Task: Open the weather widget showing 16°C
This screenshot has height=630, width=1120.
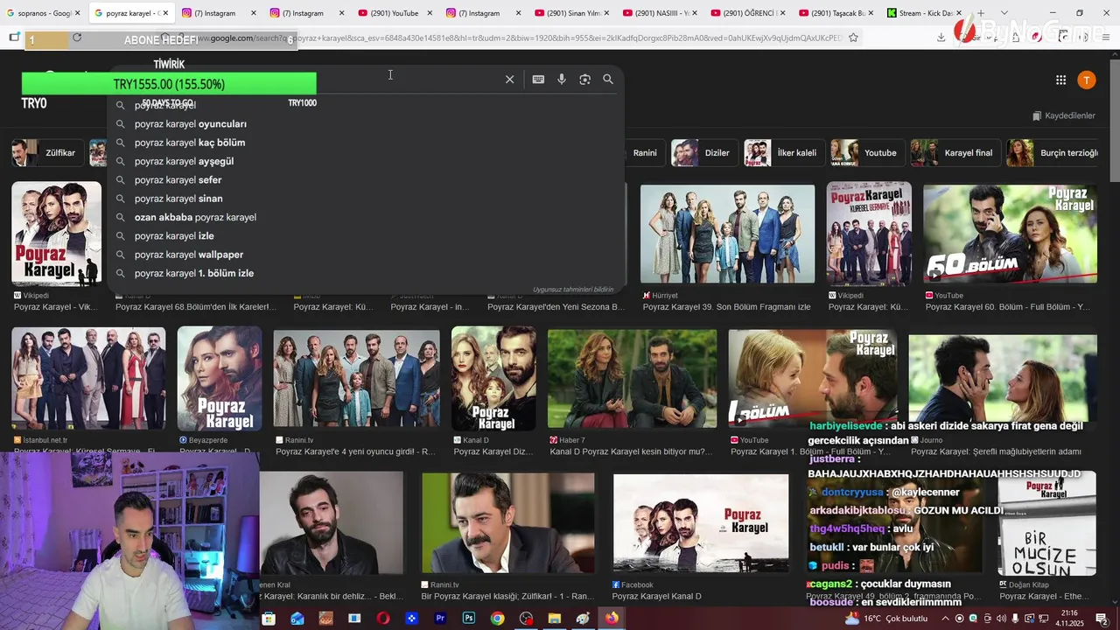Action: (x=885, y=619)
